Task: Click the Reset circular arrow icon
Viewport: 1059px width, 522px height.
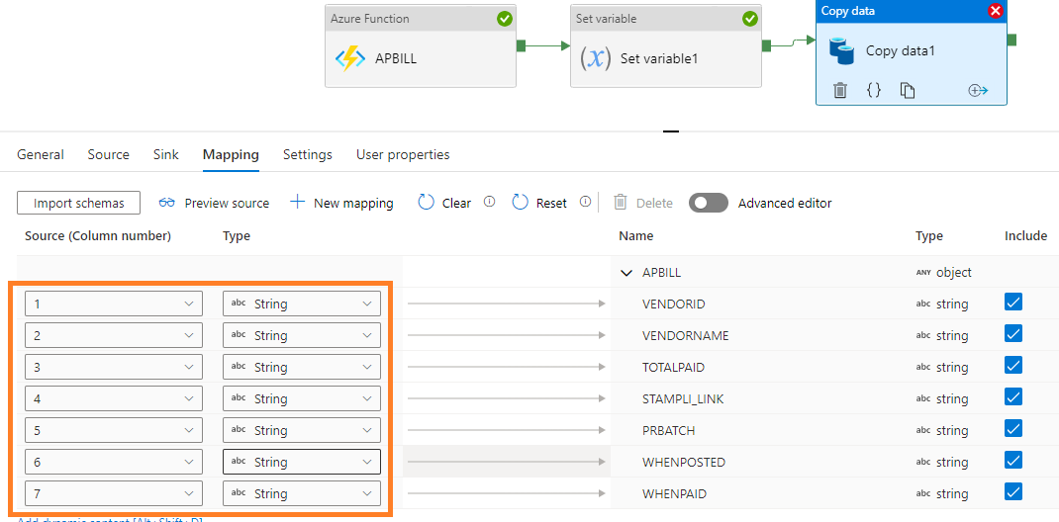Action: point(520,203)
